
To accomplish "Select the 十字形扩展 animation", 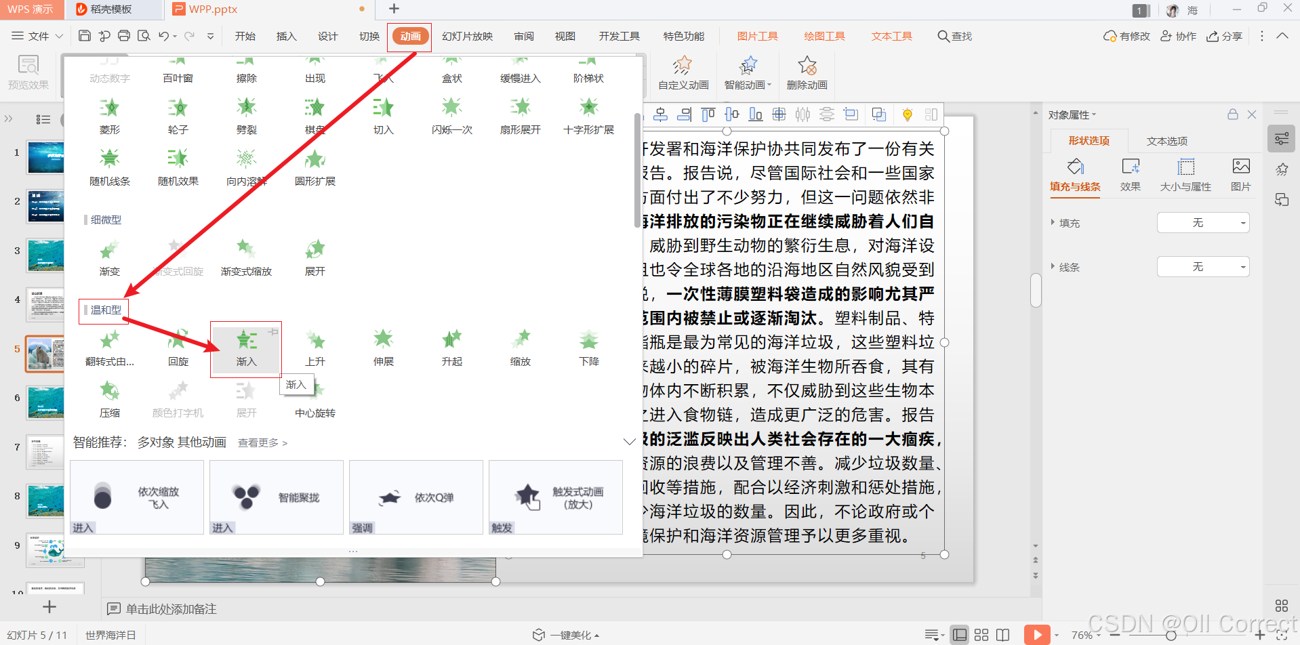I will tap(588, 116).
